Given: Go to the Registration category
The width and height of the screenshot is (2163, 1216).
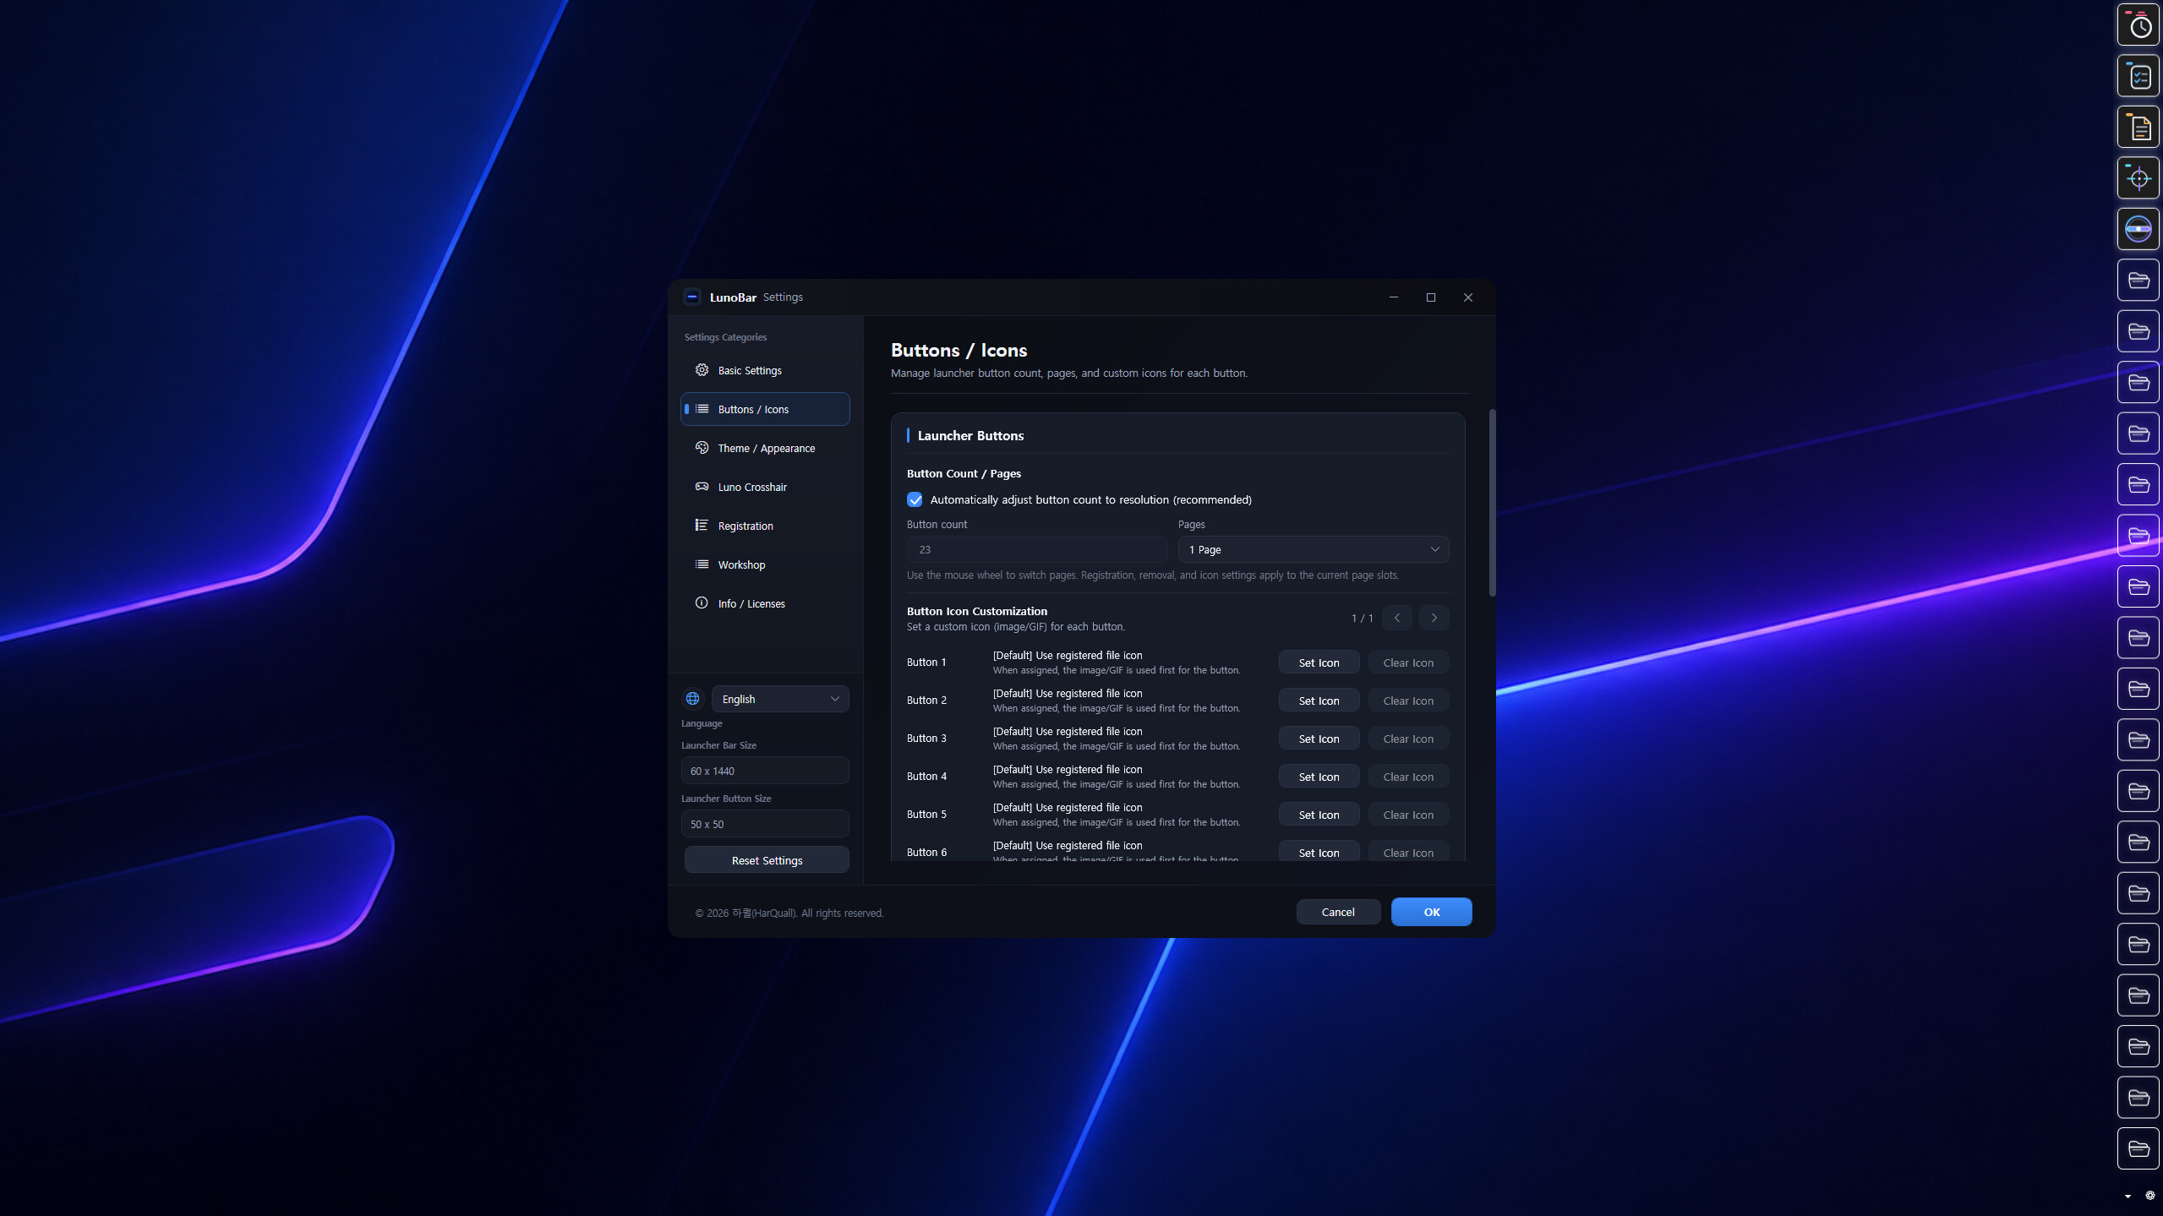Looking at the screenshot, I should tap(765, 526).
